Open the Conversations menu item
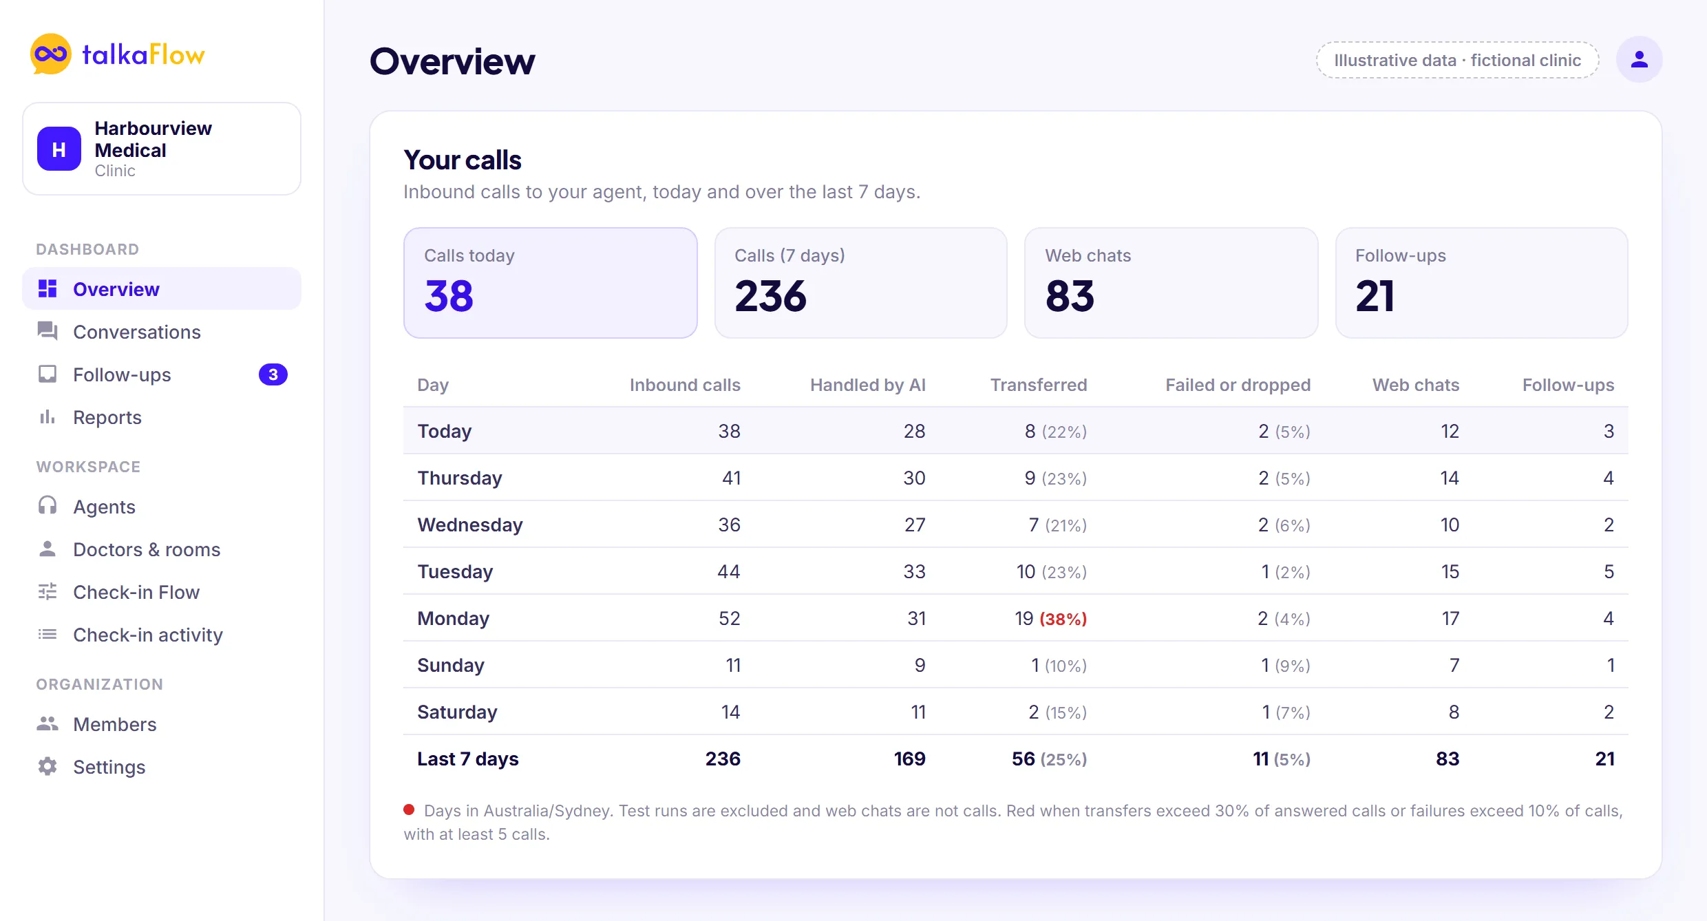The width and height of the screenshot is (1707, 921). [162, 332]
